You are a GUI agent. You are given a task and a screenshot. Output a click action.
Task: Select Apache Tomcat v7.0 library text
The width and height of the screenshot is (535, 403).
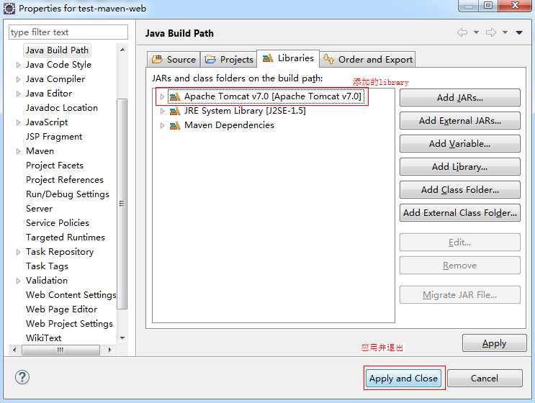click(x=273, y=96)
